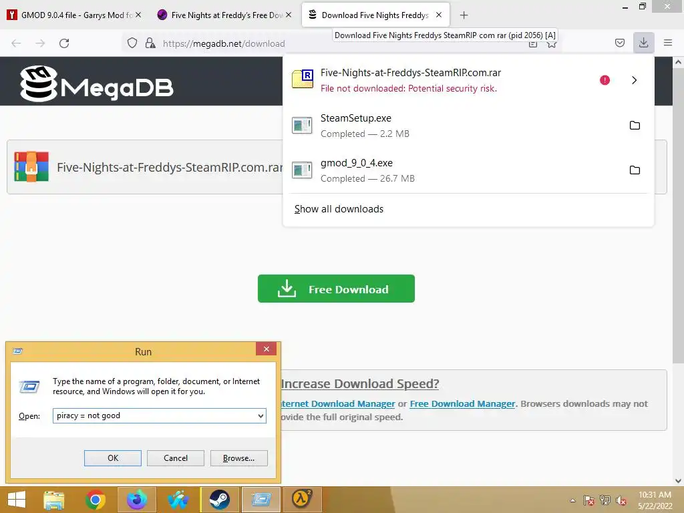Open the tracking protection shield icon
684x513 pixels.
pos(132,43)
